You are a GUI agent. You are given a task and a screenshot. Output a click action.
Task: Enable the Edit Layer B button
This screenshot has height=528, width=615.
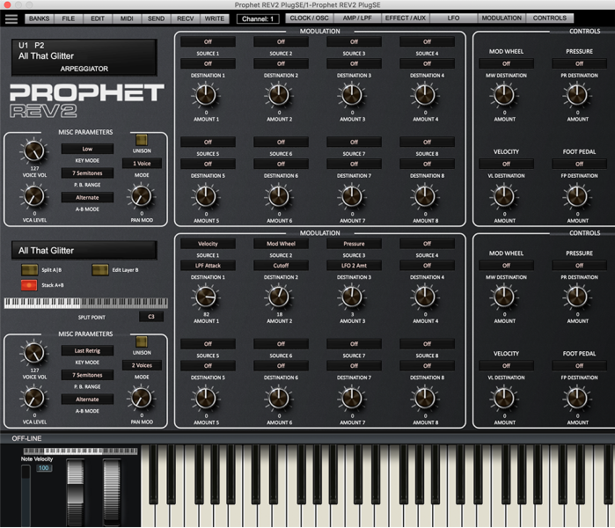click(x=100, y=270)
